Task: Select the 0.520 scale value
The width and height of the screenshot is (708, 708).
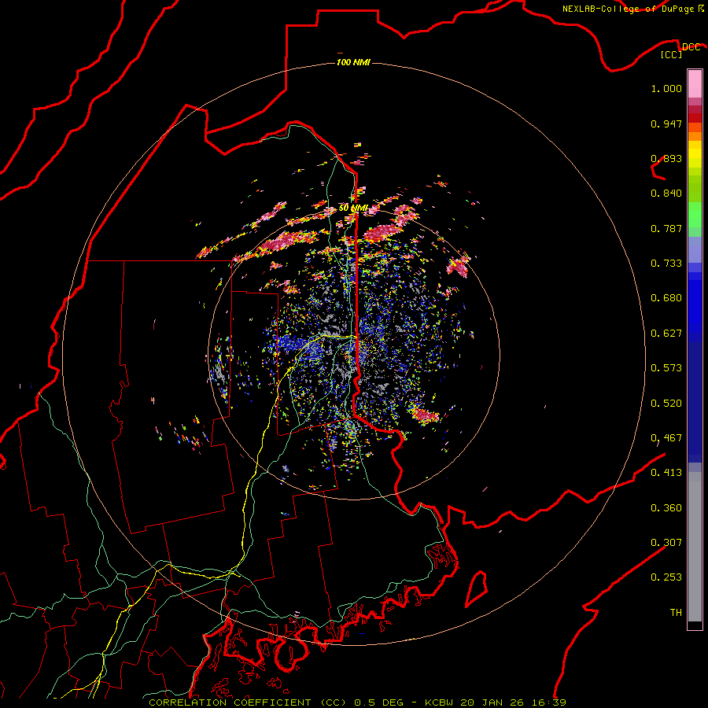Action: (666, 404)
